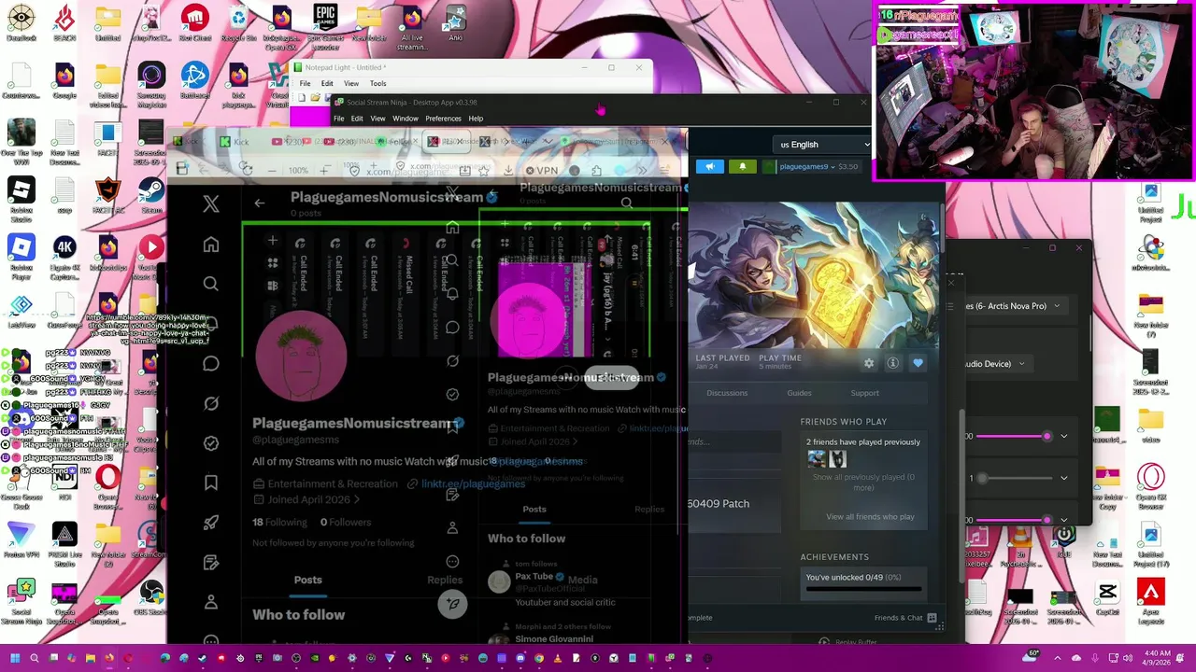The width and height of the screenshot is (1196, 672).
Task: Click the achievements 0/49 progress bar
Action: [863, 589]
